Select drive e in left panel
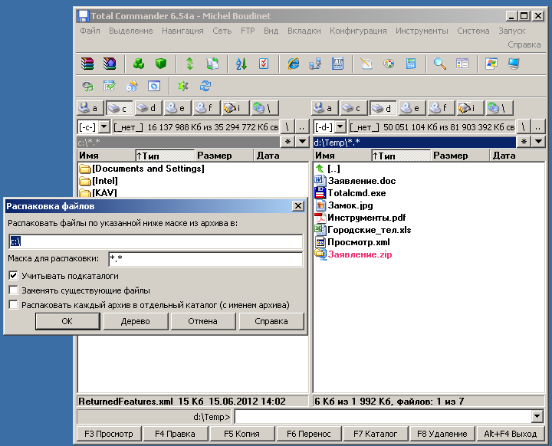552x446 pixels. coord(177,108)
